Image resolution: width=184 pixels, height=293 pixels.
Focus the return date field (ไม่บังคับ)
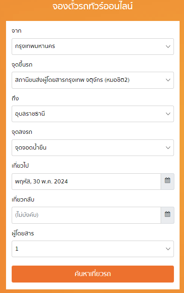click(86, 215)
